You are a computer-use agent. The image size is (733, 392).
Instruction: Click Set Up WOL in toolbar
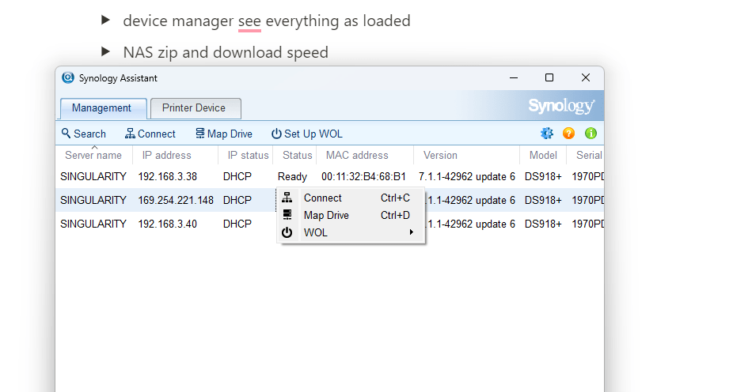click(306, 134)
